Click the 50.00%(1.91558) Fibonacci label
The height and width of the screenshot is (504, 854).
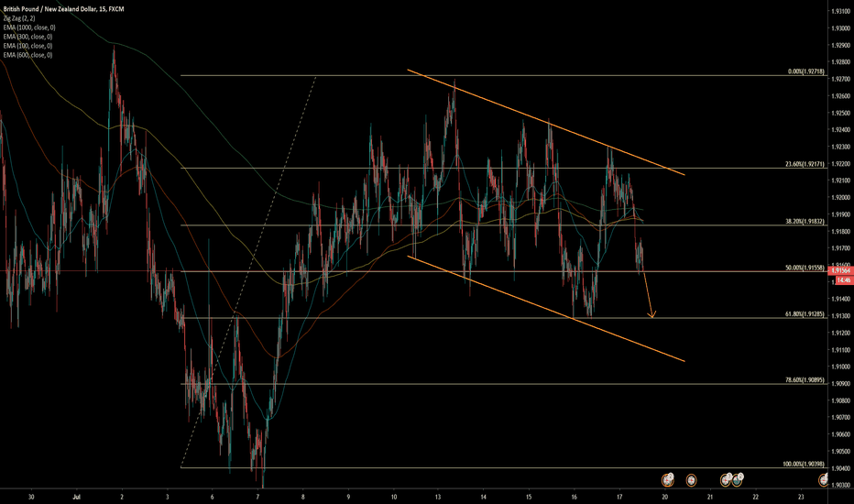(x=805, y=268)
